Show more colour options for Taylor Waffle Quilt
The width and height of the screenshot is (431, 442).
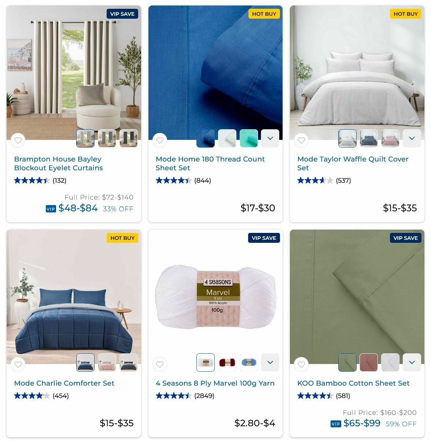(x=412, y=138)
